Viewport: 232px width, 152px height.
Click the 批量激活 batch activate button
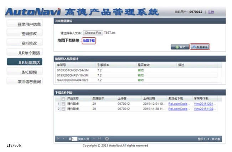point(200,47)
